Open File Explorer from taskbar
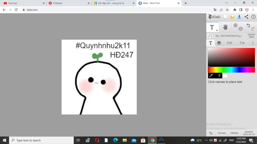Screen dimensions: 257x144 [124, 140]
